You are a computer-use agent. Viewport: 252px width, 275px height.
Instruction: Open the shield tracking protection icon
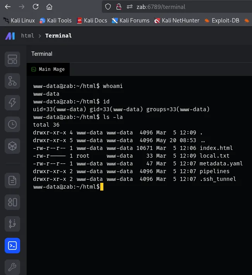coord(108,7)
